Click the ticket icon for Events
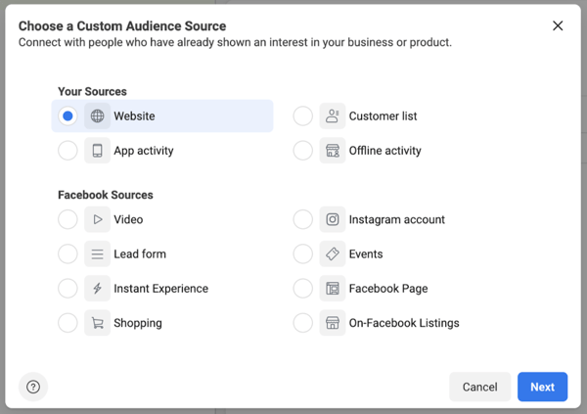 tap(333, 254)
